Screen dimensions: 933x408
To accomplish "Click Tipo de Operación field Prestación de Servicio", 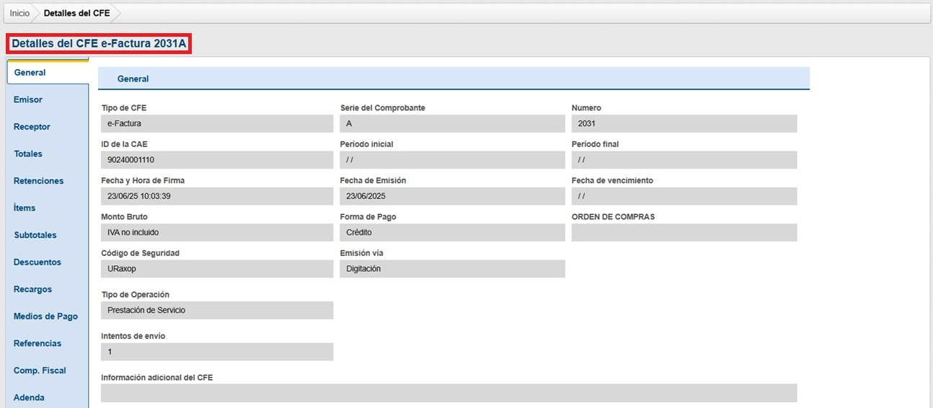I will click(217, 310).
